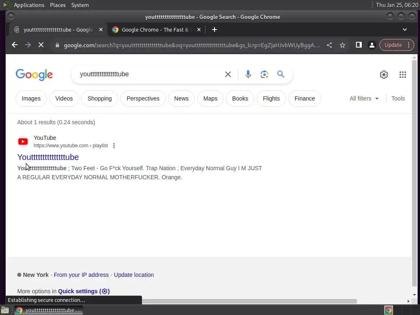Select the News filter
Image resolution: width=420 pixels, height=315 pixels.
pos(181,98)
